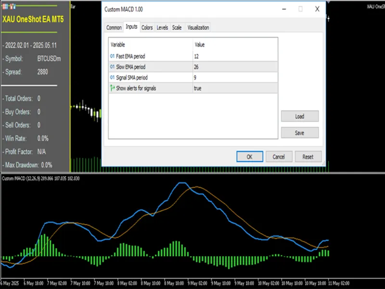The image size is (385, 289).
Task: Select the Signal SMA period row label
Action: [x=131, y=78]
